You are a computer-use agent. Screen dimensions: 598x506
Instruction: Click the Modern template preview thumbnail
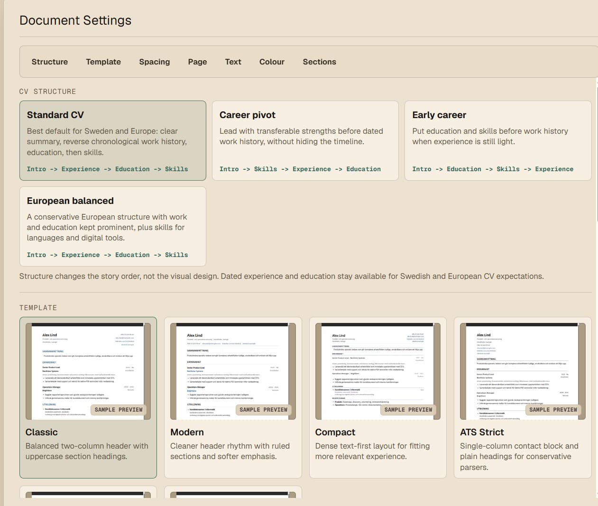[233, 371]
